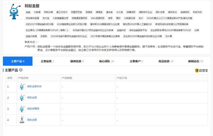
Task: Click the 福布斯2018最具创新力企业榜 tag
Action: coord(105,24)
